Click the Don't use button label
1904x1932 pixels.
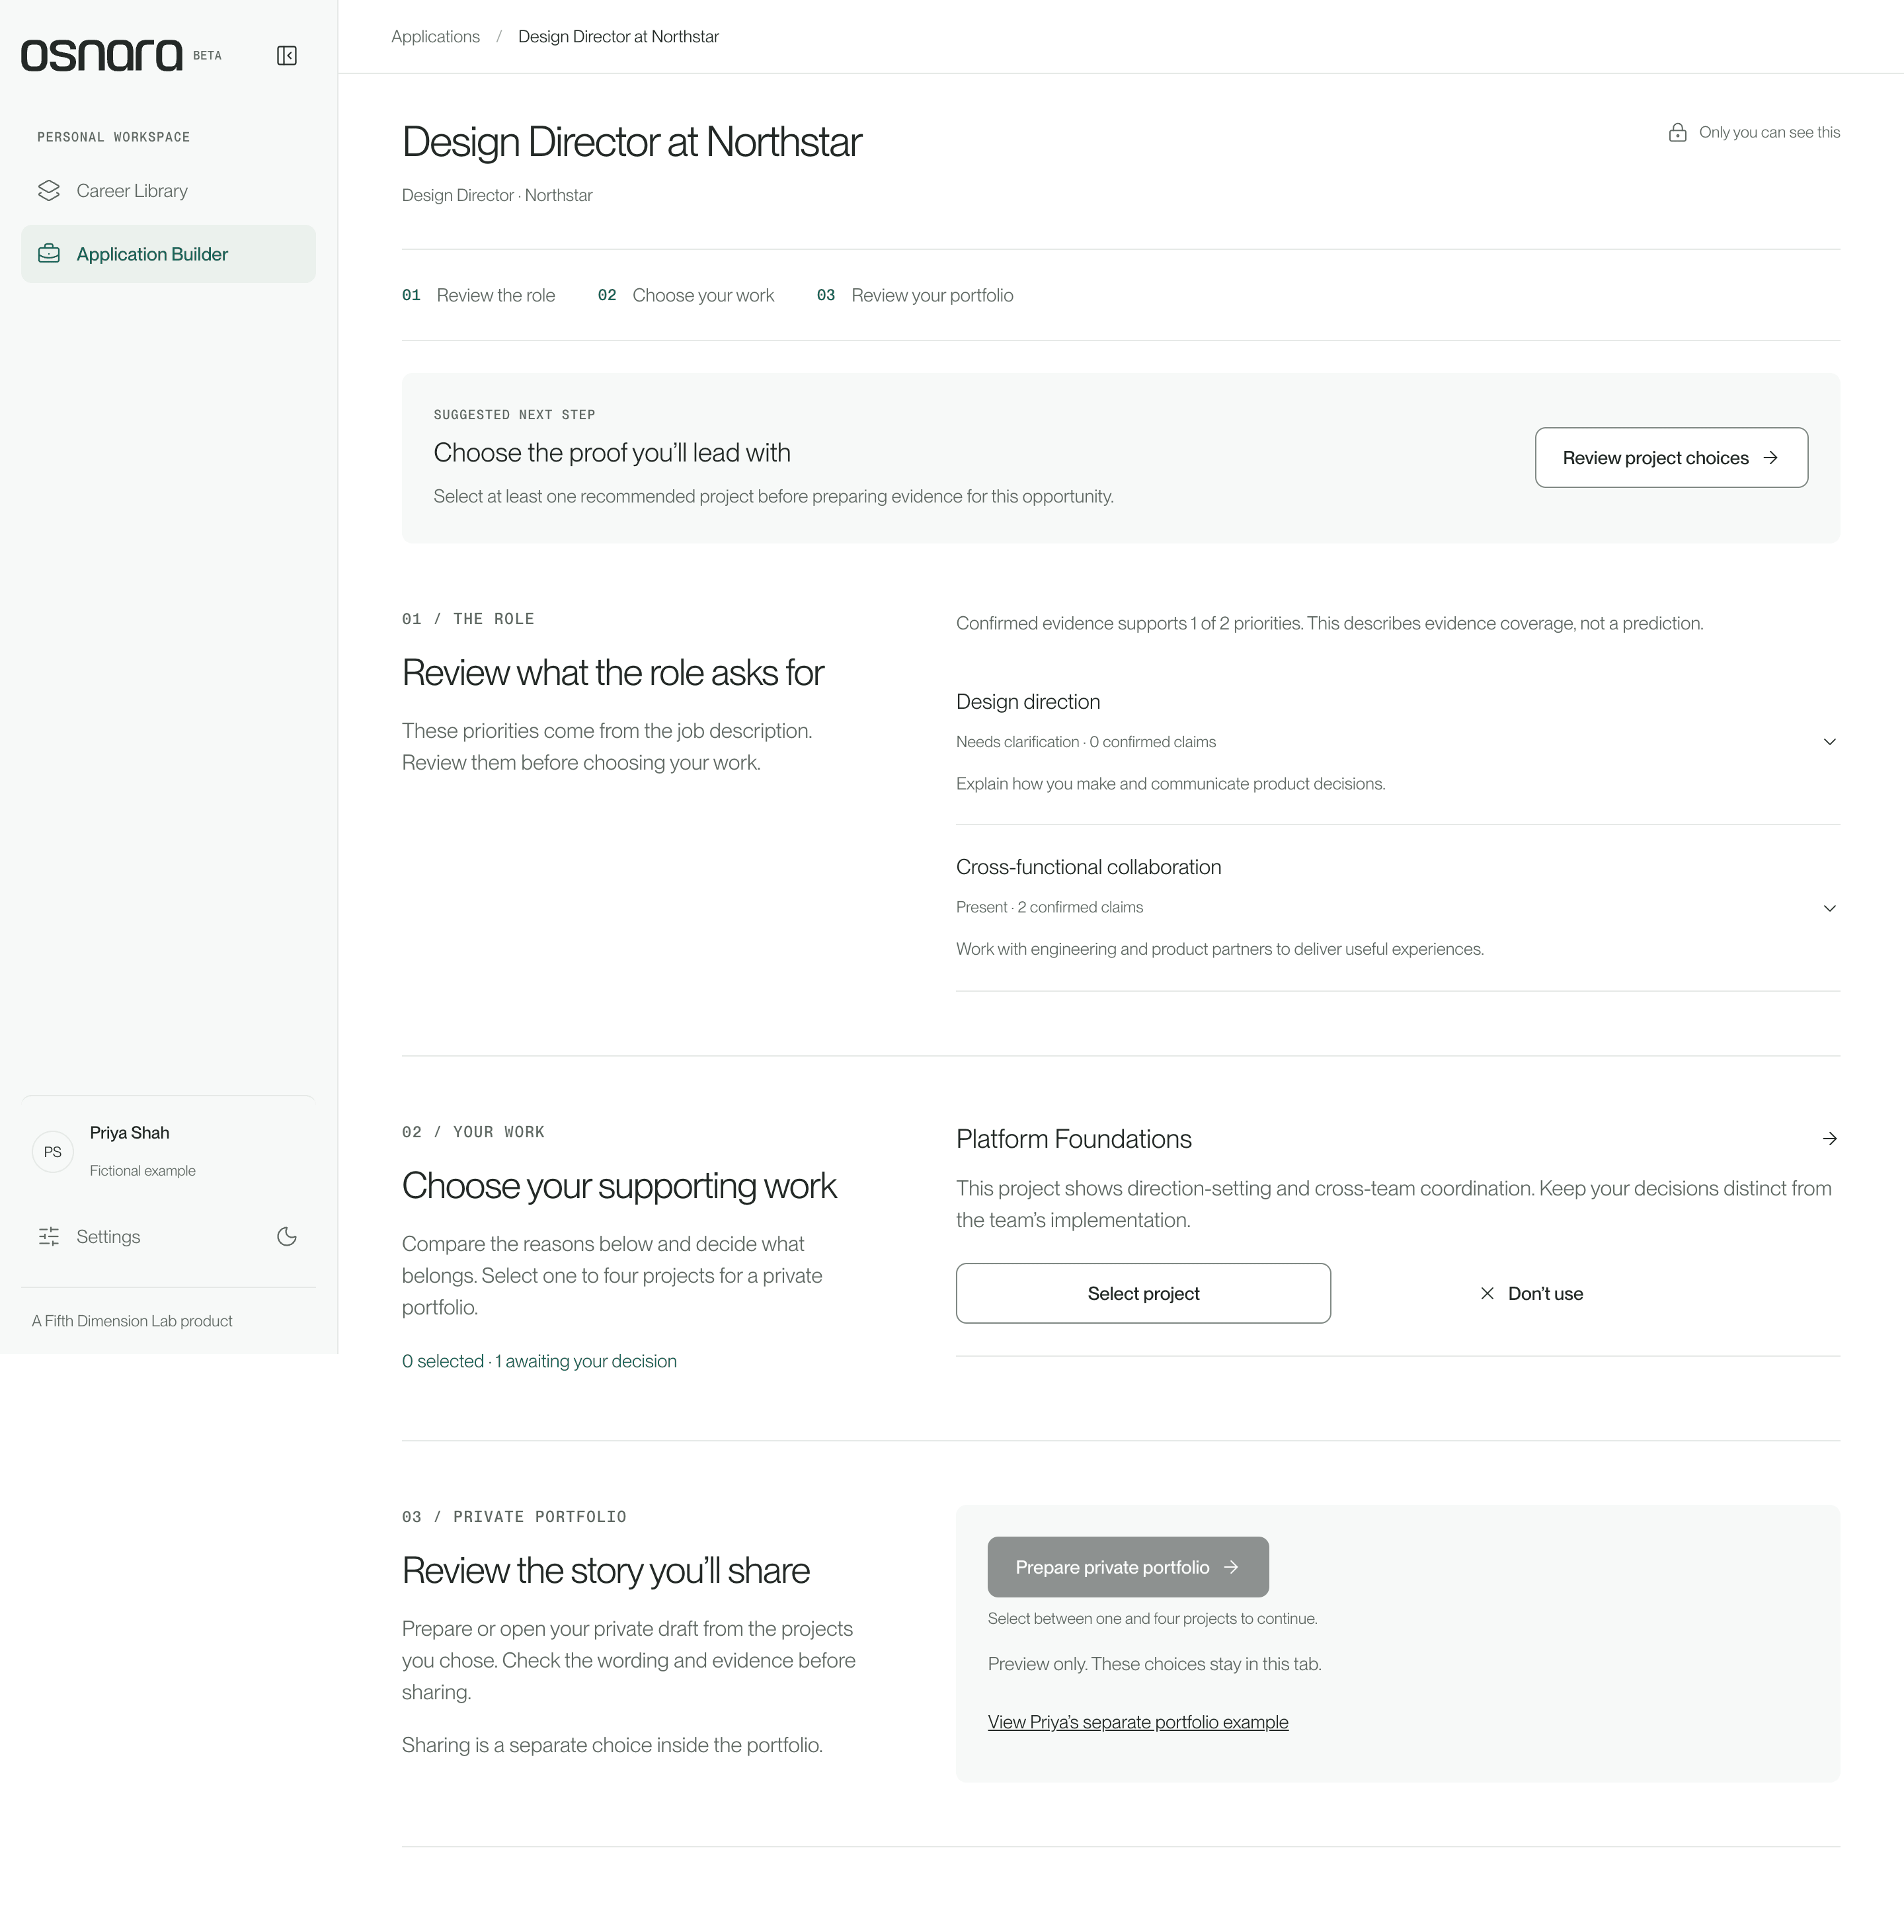[x=1545, y=1293]
